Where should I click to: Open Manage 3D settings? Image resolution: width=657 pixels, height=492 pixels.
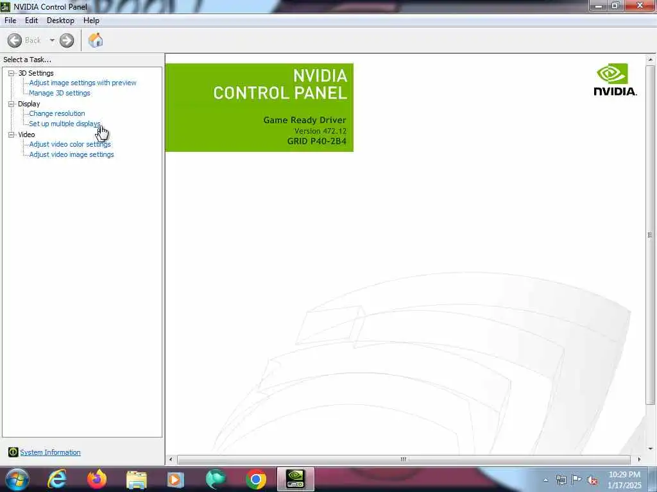click(60, 94)
